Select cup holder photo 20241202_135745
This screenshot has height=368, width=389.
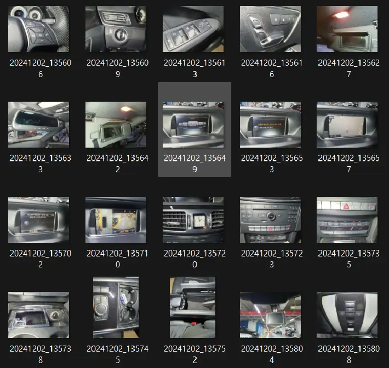point(116,307)
